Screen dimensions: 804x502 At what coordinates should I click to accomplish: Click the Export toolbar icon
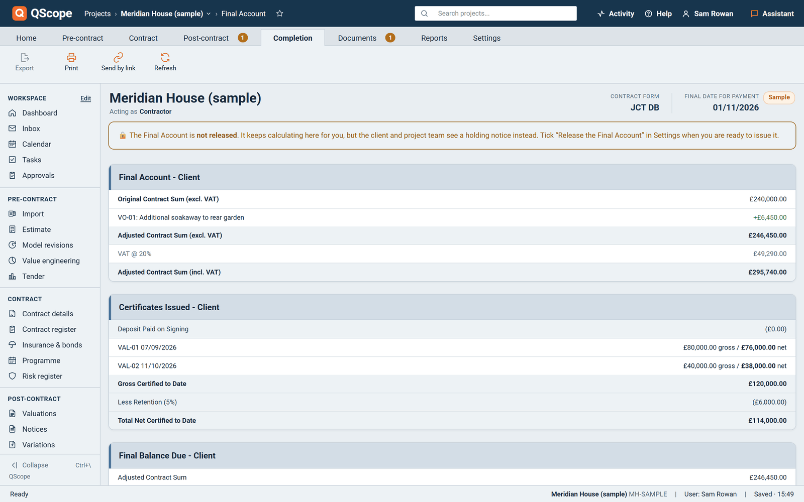(x=25, y=57)
